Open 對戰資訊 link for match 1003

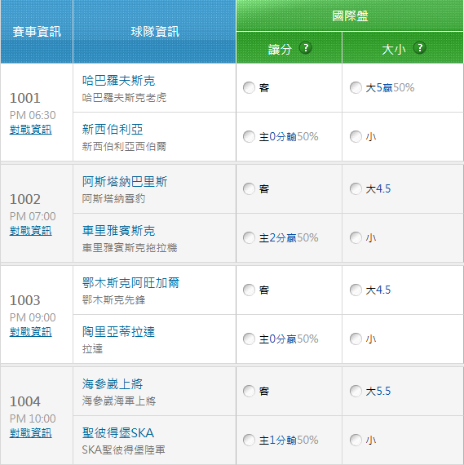[x=30, y=332]
